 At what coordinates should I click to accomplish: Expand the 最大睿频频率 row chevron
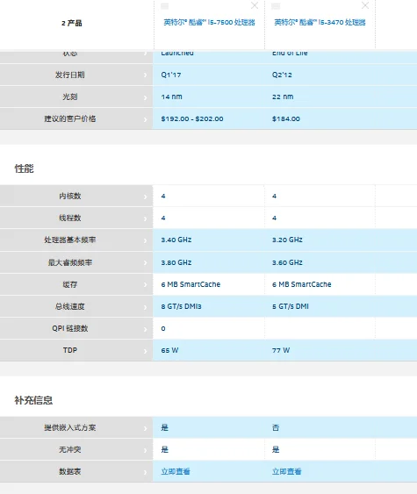click(x=146, y=262)
